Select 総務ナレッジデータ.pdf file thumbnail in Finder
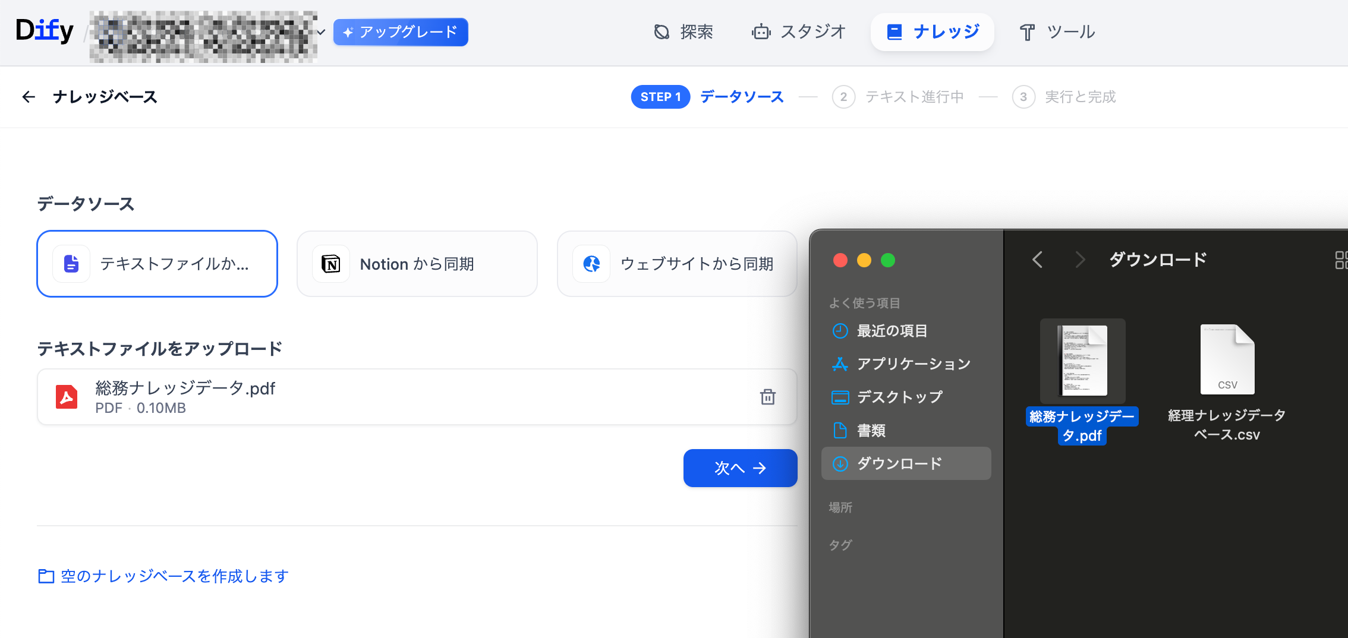This screenshot has width=1348, height=638. tap(1082, 361)
